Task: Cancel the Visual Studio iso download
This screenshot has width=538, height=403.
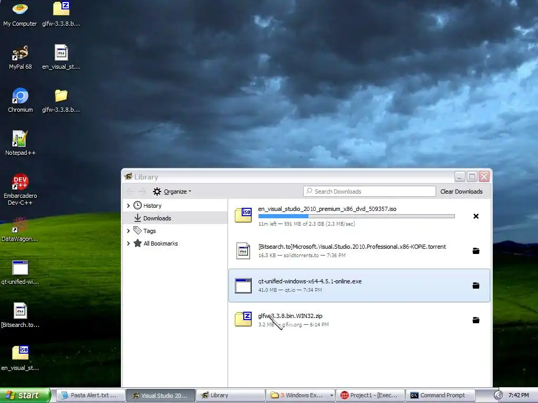Action: tap(476, 216)
